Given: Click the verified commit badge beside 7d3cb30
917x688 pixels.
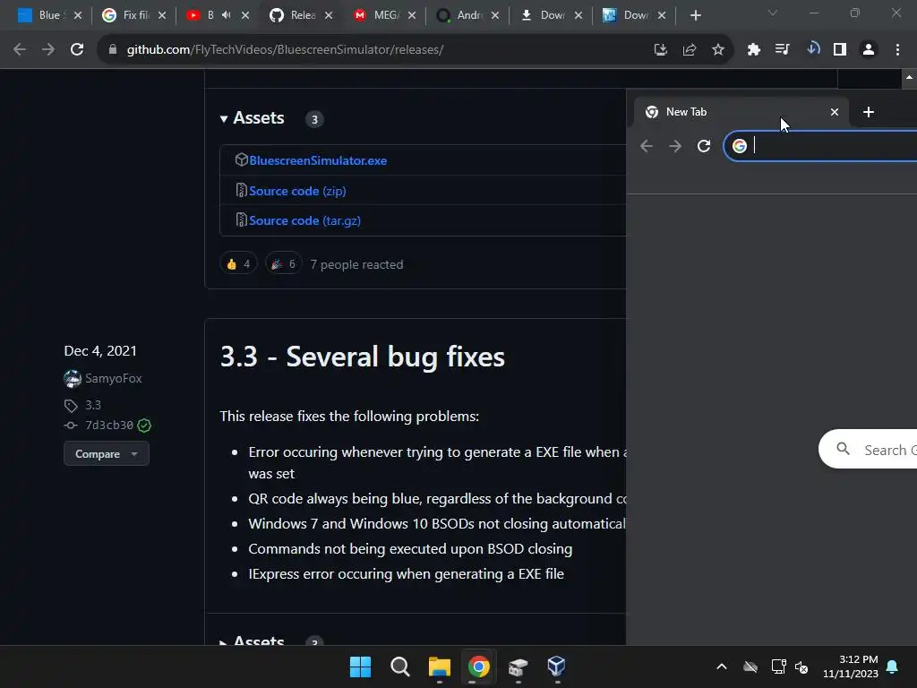Looking at the screenshot, I should tap(144, 426).
